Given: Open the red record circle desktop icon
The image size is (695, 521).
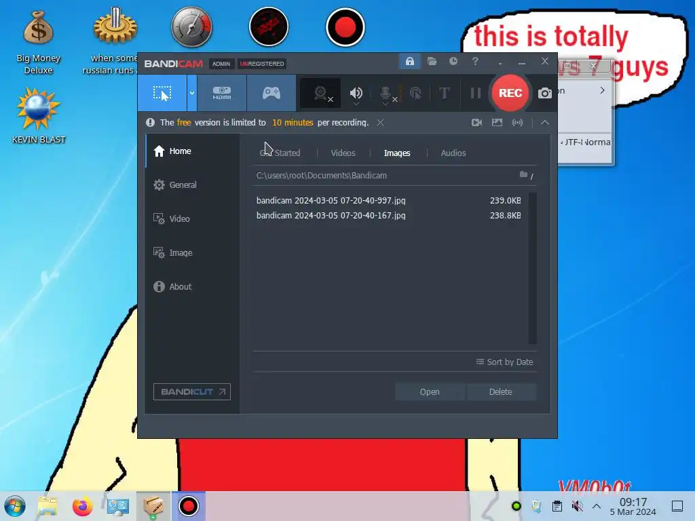Looking at the screenshot, I should point(345,27).
